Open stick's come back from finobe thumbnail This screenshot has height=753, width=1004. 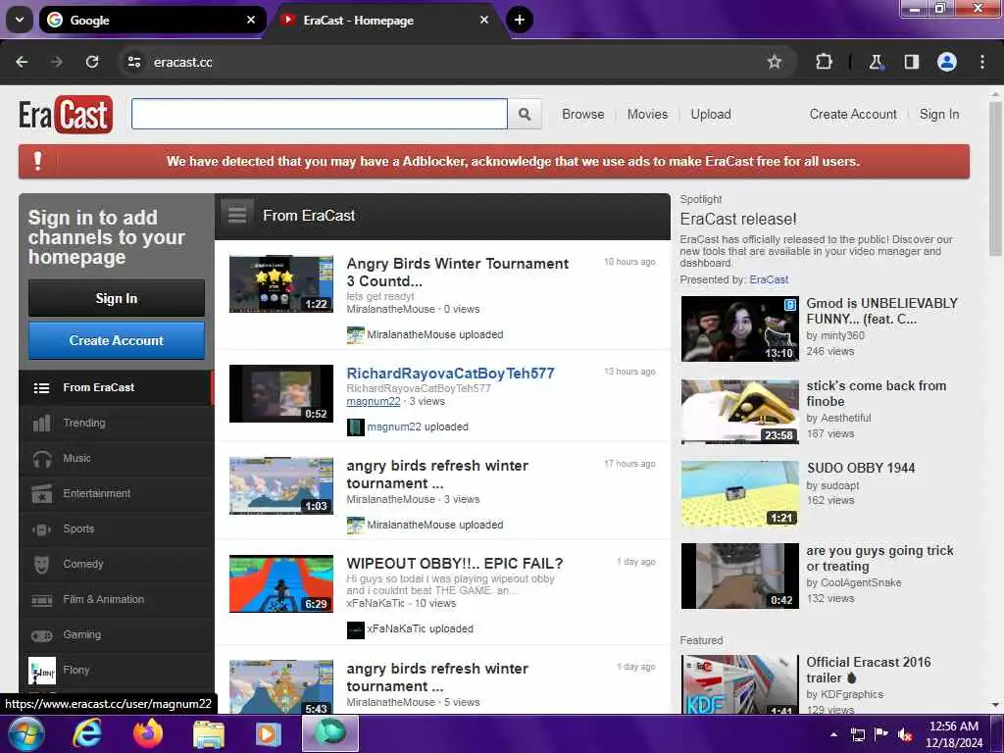739,412
